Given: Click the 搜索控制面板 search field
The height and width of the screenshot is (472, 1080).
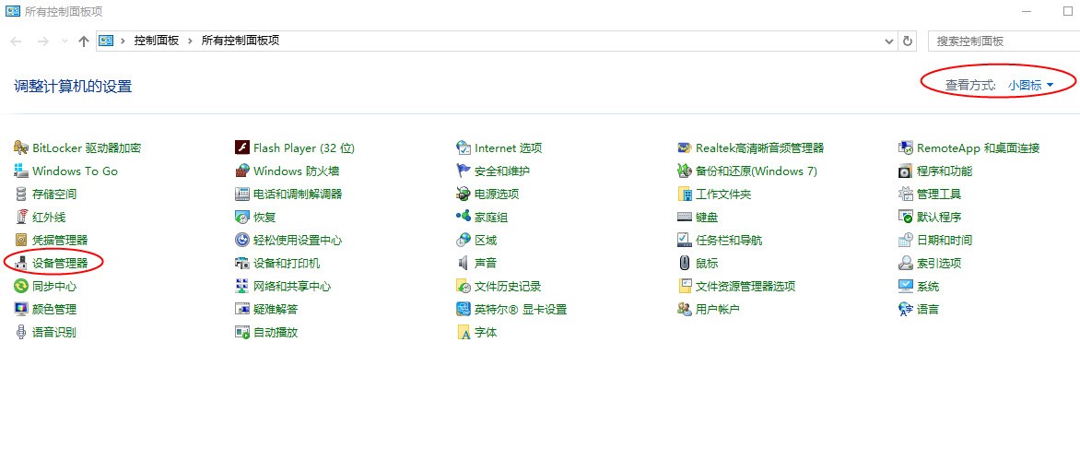Looking at the screenshot, I should [x=1004, y=41].
